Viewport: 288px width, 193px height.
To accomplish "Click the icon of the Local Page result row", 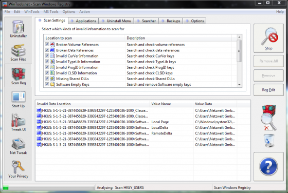I will (39, 122).
